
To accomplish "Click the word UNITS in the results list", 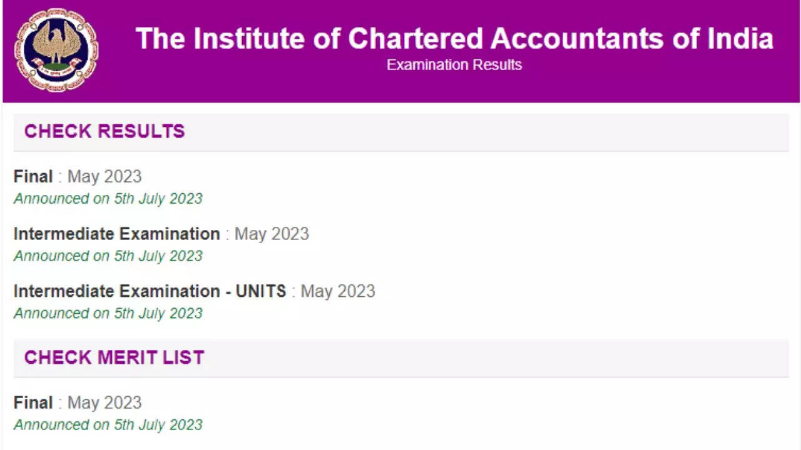I will coord(261,291).
